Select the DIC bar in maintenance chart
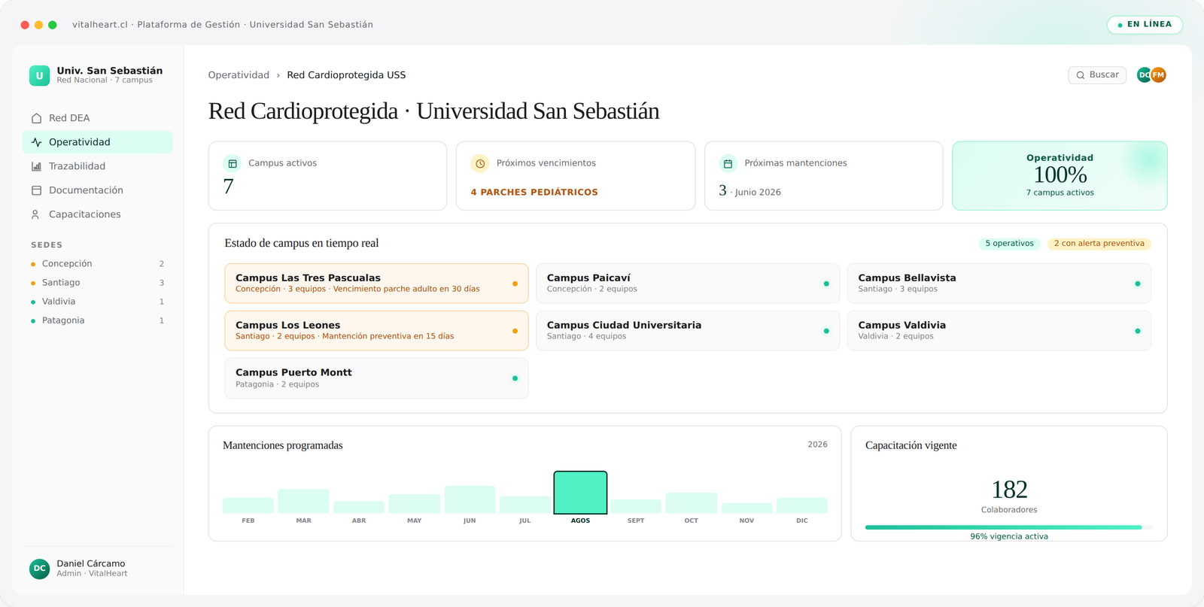The width and height of the screenshot is (1204, 607). pyautogui.click(x=802, y=505)
